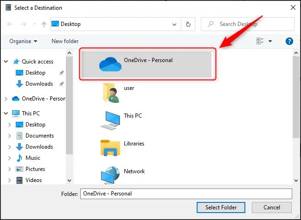The width and height of the screenshot is (301, 220).
Task: Expand the Videos tree node
Action: click(9, 180)
